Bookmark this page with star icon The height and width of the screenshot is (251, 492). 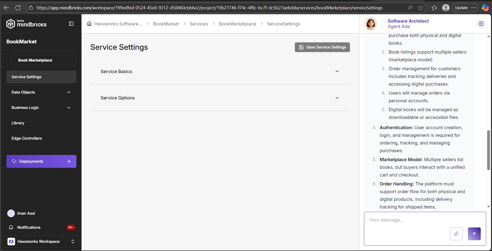pos(420,8)
